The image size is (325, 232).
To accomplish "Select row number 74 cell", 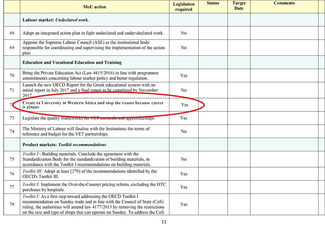I will point(11,131).
